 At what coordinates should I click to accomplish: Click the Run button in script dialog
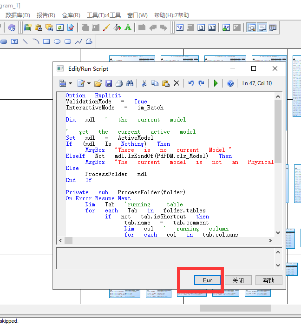(x=207, y=280)
